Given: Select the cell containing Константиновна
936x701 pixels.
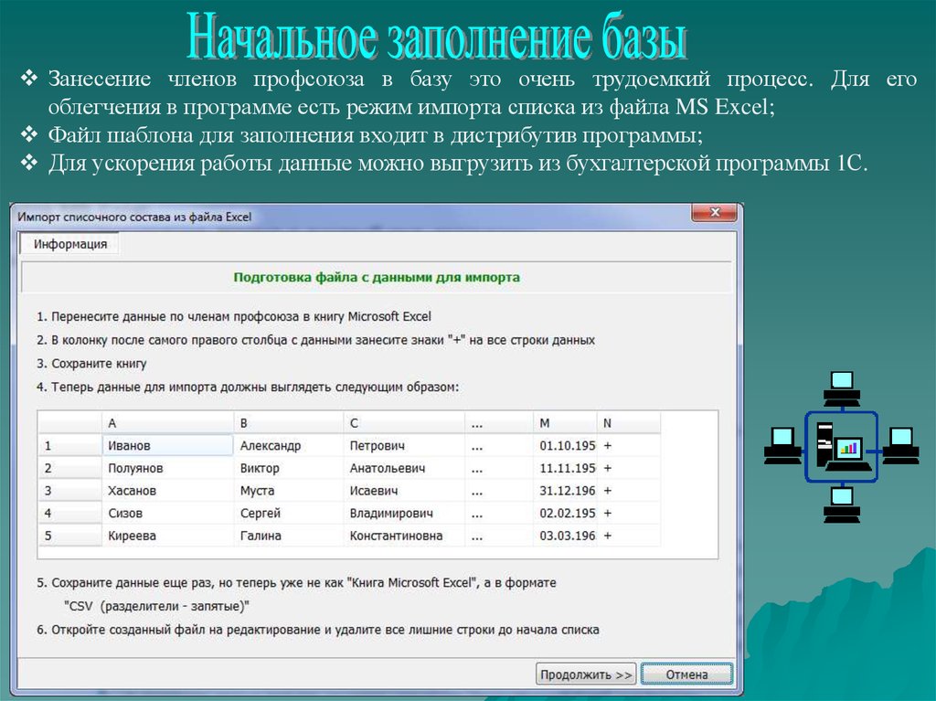Looking at the screenshot, I should pyautogui.click(x=403, y=536).
